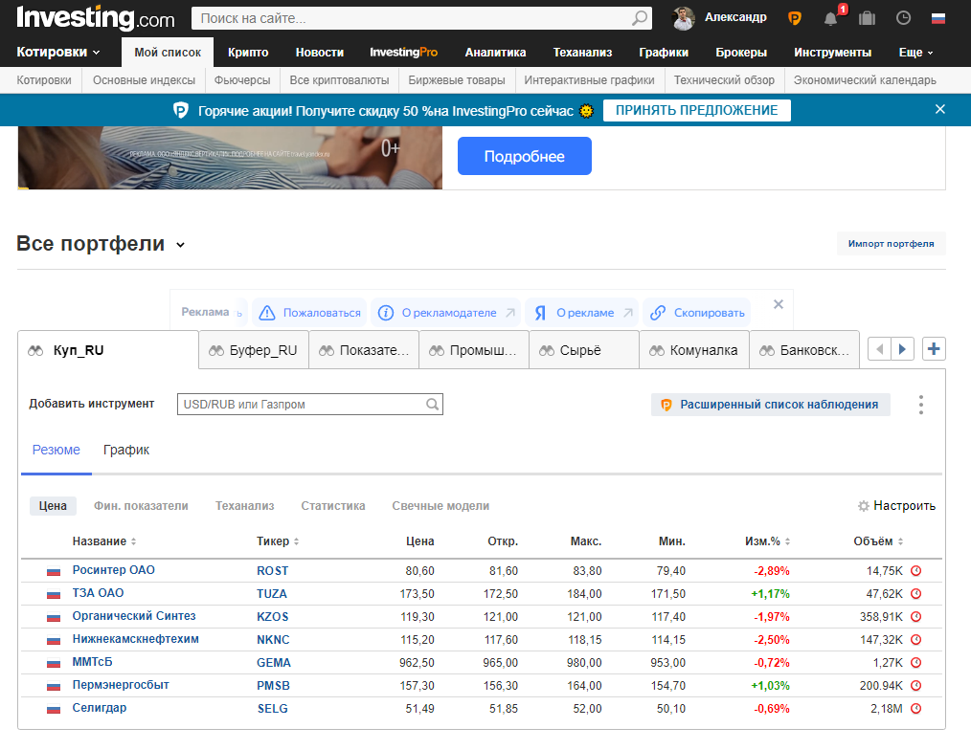Viewport: 971px width, 750px height.
Task: Open notifications bell icon
Action: 831,18
